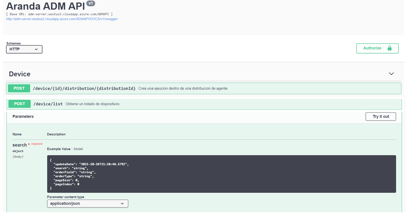Click the example JSON code block
The width and height of the screenshot is (406, 213).
(x=221, y=174)
